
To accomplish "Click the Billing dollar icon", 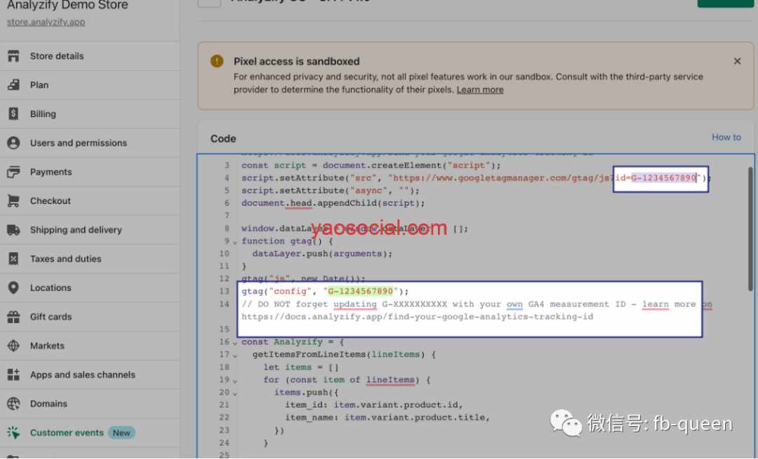I will pos(13,114).
